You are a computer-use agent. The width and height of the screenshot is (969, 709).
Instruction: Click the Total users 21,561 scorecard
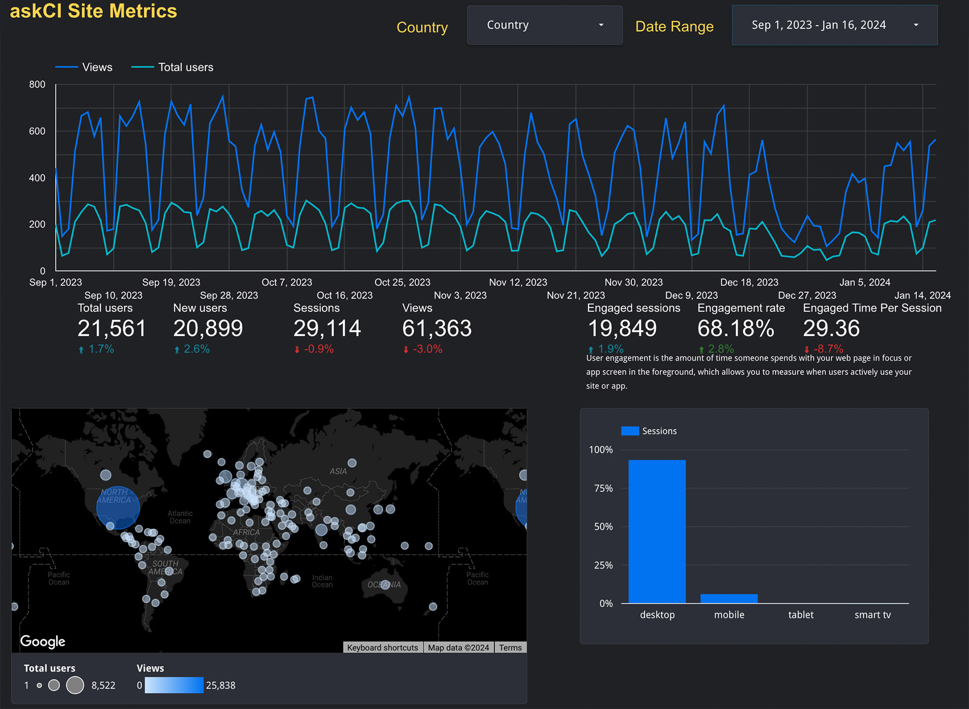[x=112, y=328]
